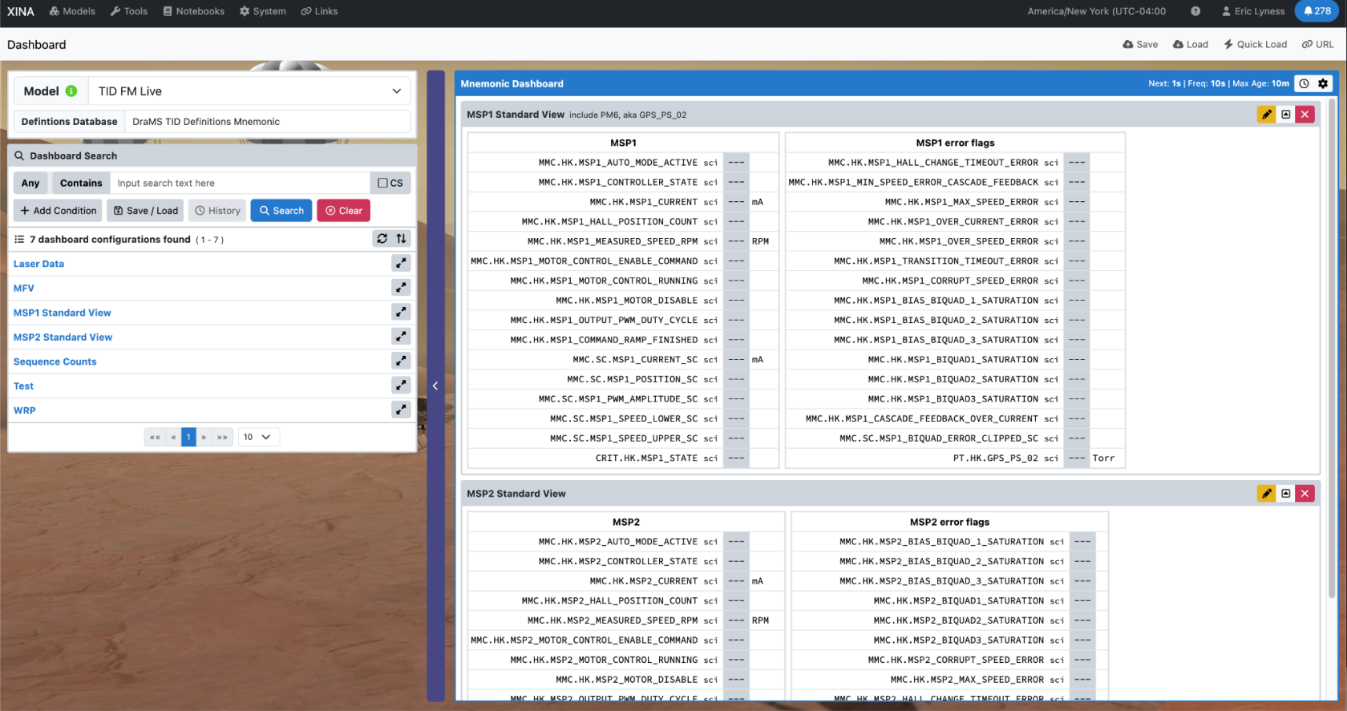Open the 278 notifications bell

point(1317,11)
